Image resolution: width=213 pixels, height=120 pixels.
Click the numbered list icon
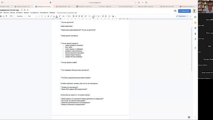[99, 16]
